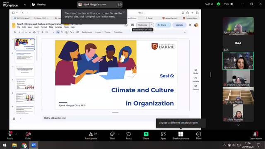Dismiss the shared content notification
The image size is (265, 149).
(124, 12)
